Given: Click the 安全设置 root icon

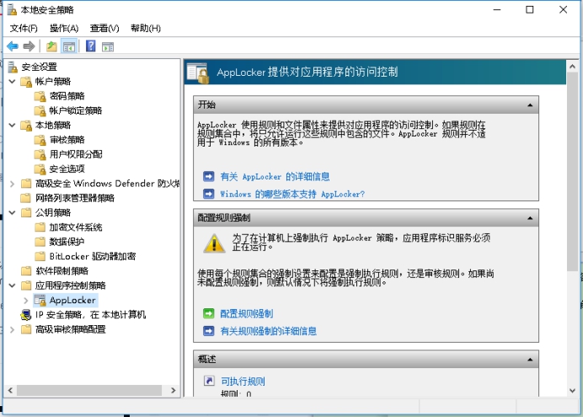Looking at the screenshot, I should (13, 67).
